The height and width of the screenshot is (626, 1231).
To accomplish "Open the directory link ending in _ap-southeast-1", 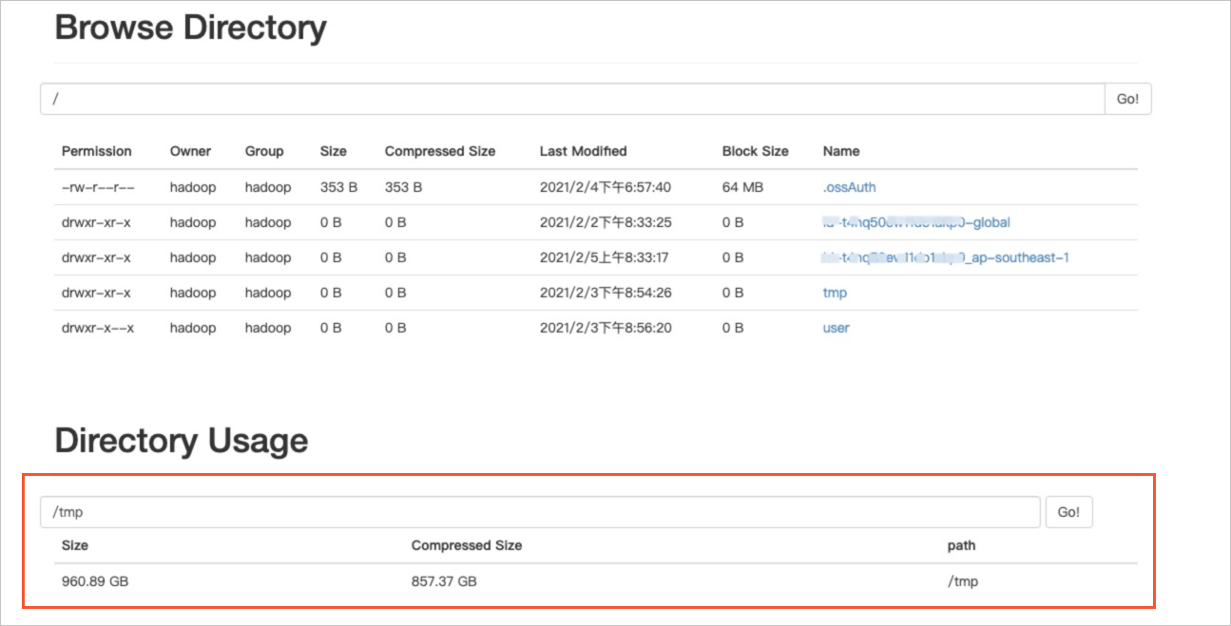I will pyautogui.click(x=946, y=257).
